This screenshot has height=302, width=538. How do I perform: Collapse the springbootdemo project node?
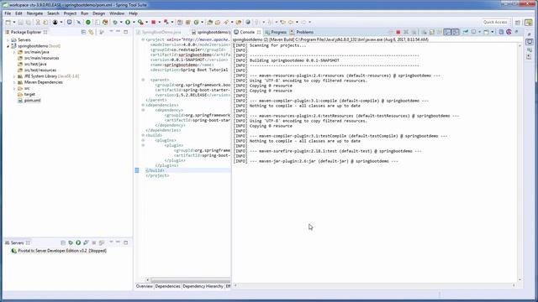tap(8, 46)
